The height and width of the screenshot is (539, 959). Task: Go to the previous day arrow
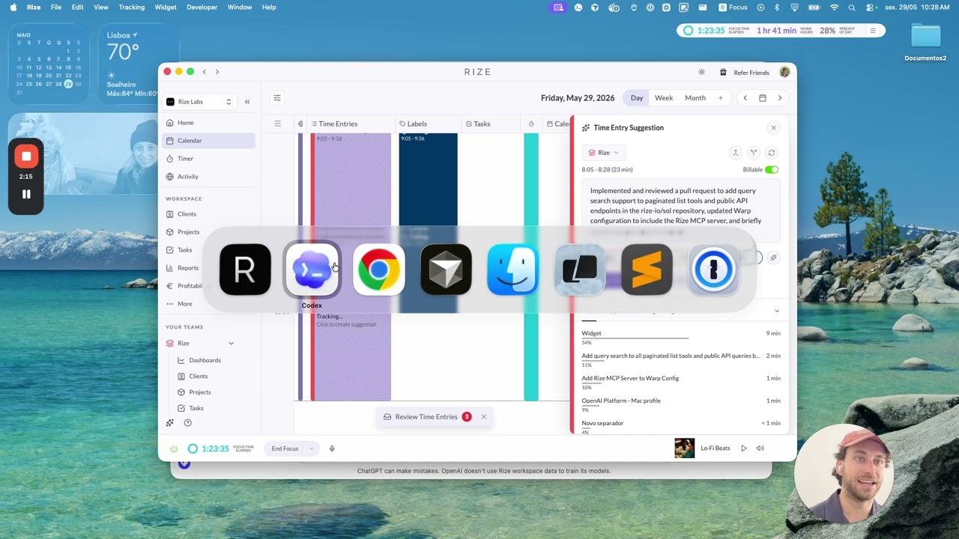point(745,98)
